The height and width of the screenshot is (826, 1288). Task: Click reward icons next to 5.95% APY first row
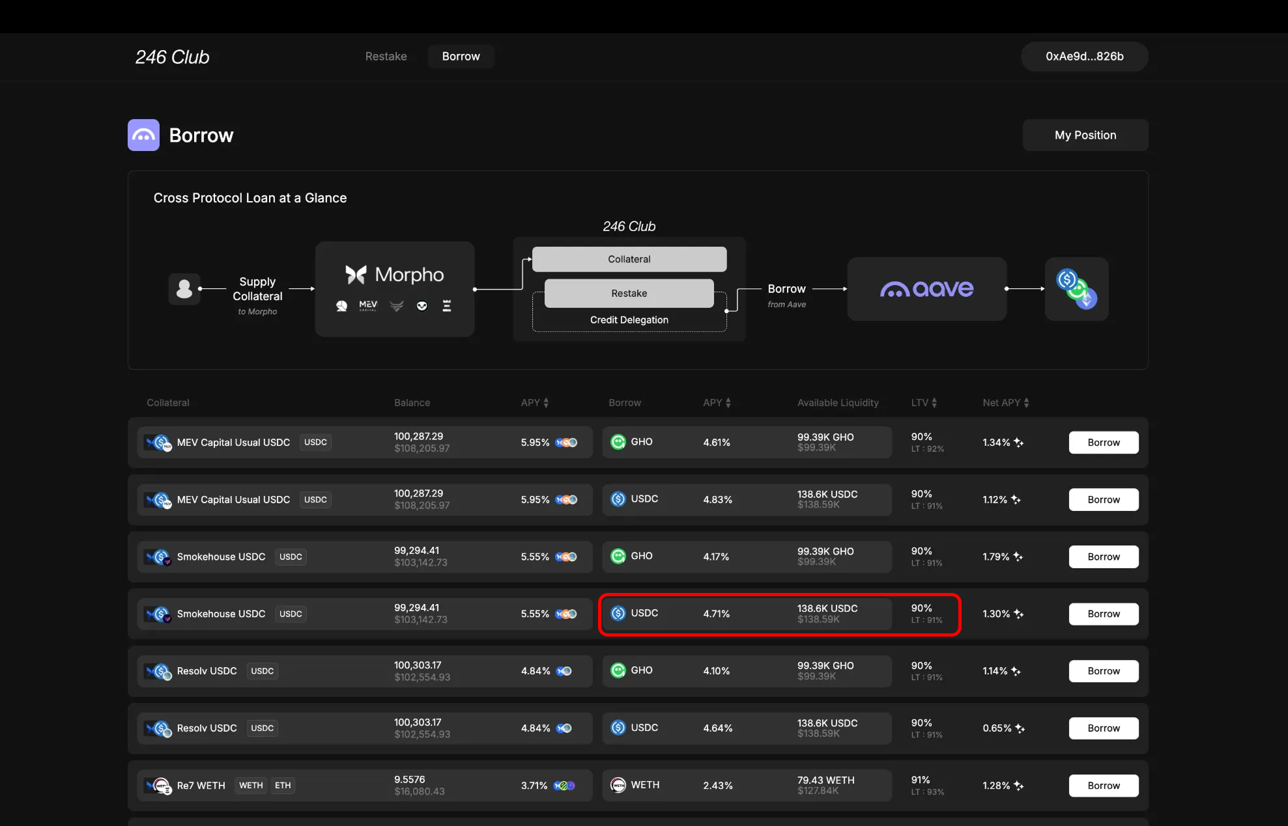[566, 443]
